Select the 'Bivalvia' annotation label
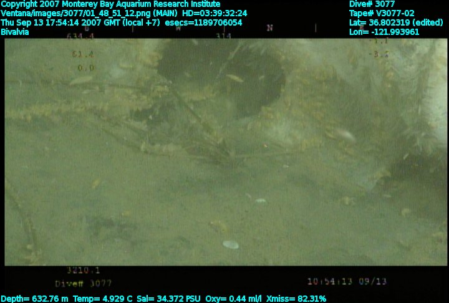The height and width of the screenshot is (303, 449). [x=15, y=32]
